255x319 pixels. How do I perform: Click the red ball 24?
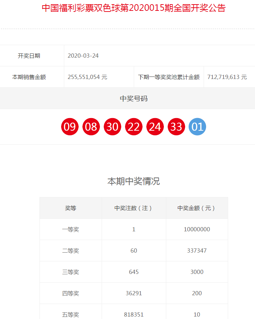coord(155,126)
